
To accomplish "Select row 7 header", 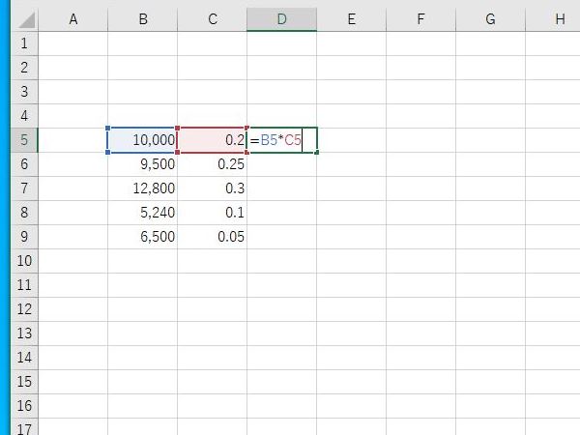I will pyautogui.click(x=24, y=188).
